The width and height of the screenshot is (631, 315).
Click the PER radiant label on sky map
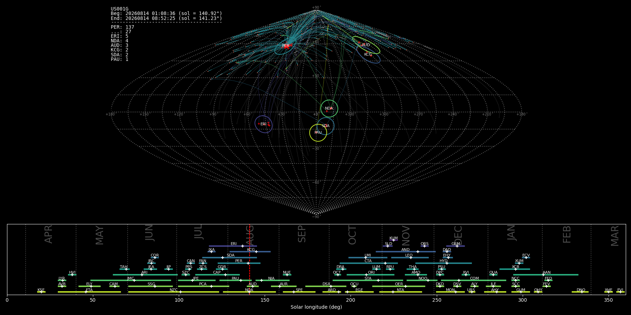(x=286, y=46)
